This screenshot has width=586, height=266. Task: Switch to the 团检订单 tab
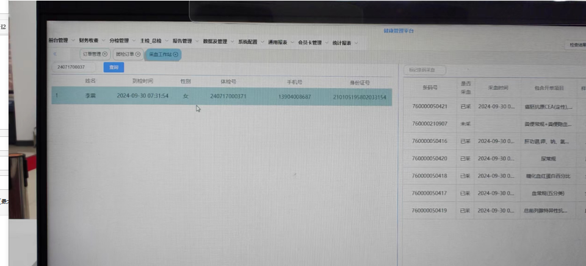coord(128,54)
